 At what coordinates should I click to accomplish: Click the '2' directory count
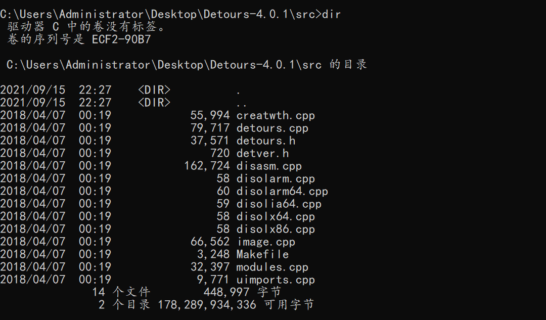pos(102,305)
